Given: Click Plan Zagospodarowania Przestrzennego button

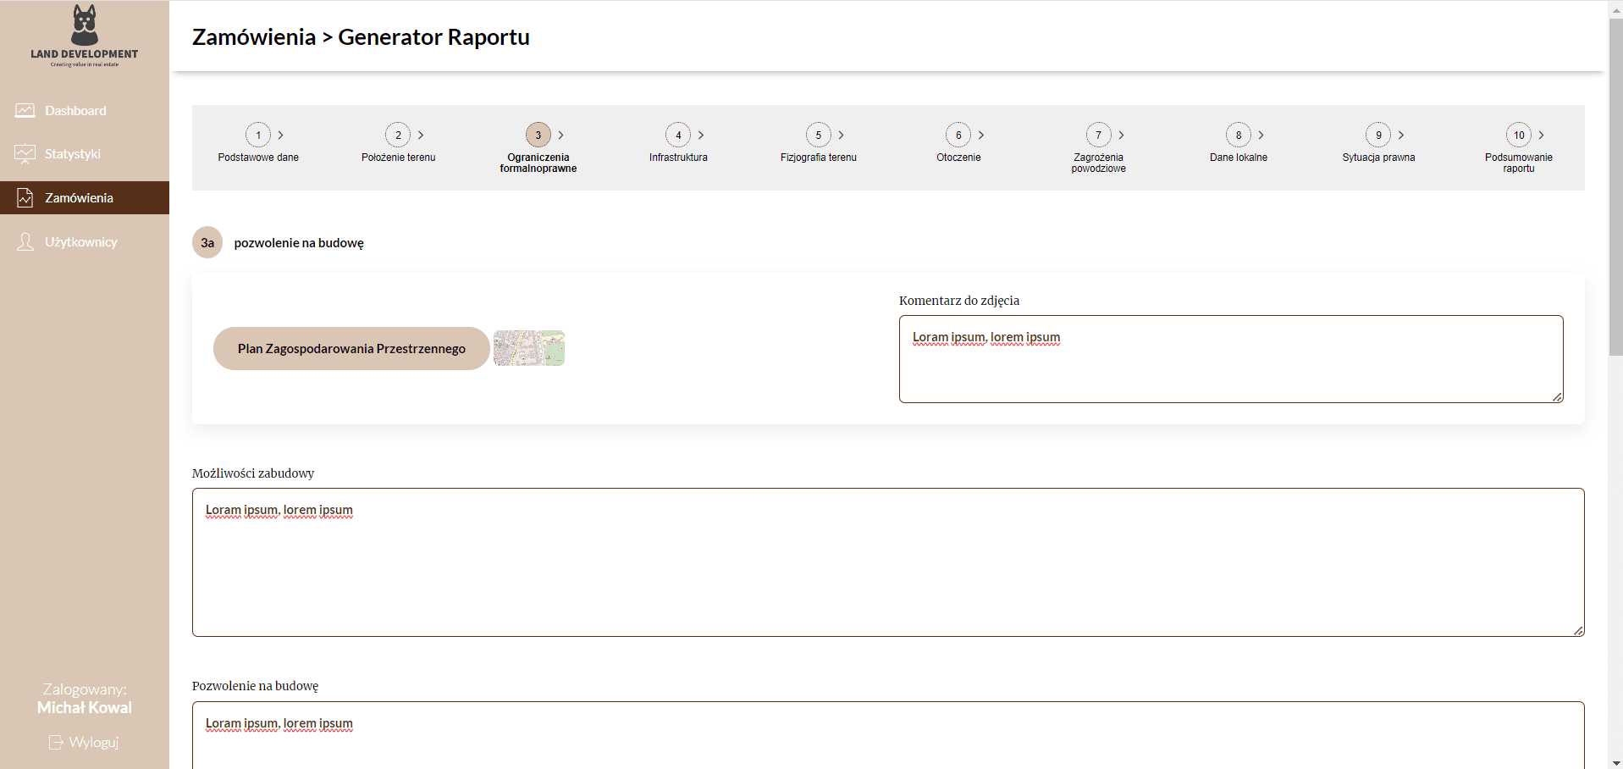Looking at the screenshot, I should coord(351,348).
